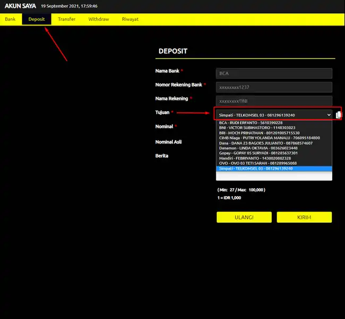Click the DEPOSIT form heading
345x319 pixels.
click(173, 51)
